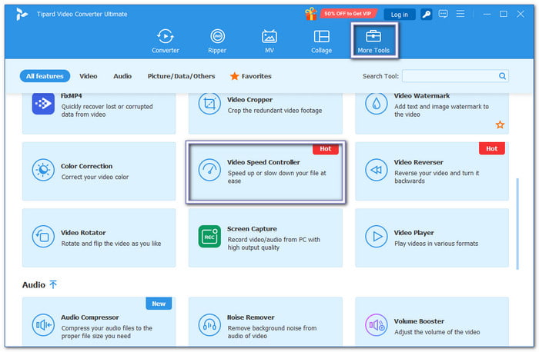Open the Video Cropper title
539x352 pixels.
pos(249,99)
